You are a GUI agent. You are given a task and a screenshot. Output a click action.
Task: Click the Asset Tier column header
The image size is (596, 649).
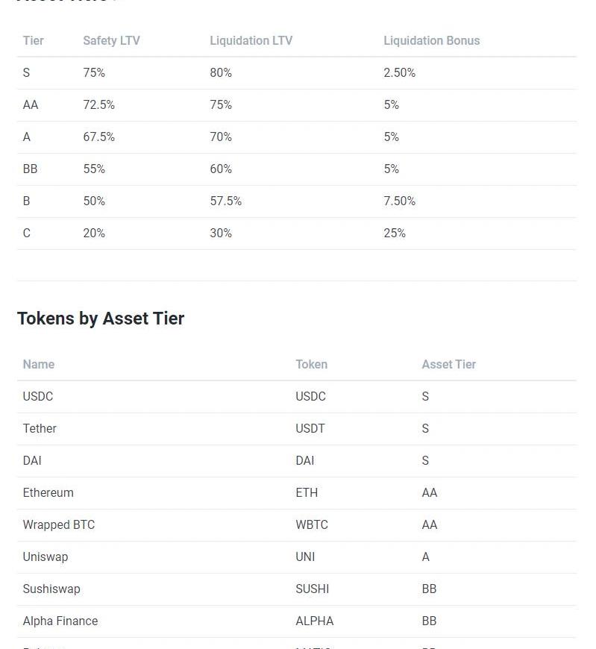(x=448, y=365)
